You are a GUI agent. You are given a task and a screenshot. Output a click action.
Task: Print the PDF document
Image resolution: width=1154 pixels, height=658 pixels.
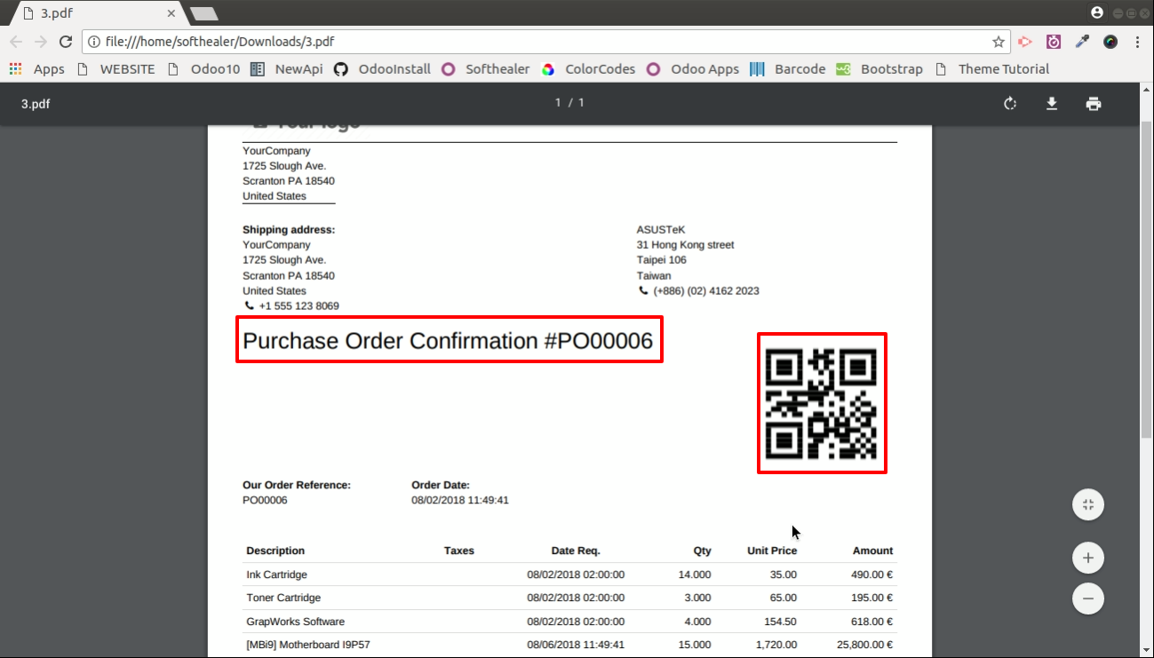coord(1094,104)
